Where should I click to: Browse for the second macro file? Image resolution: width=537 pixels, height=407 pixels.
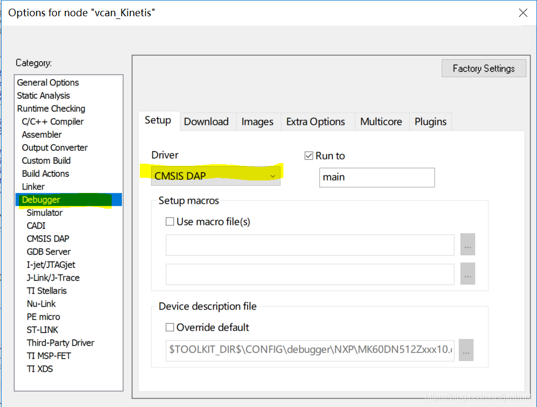pos(468,274)
